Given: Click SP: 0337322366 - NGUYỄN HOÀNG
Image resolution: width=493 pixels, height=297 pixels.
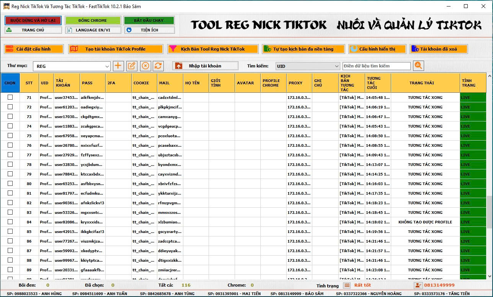Looking at the screenshot, I should (x=369, y=294).
